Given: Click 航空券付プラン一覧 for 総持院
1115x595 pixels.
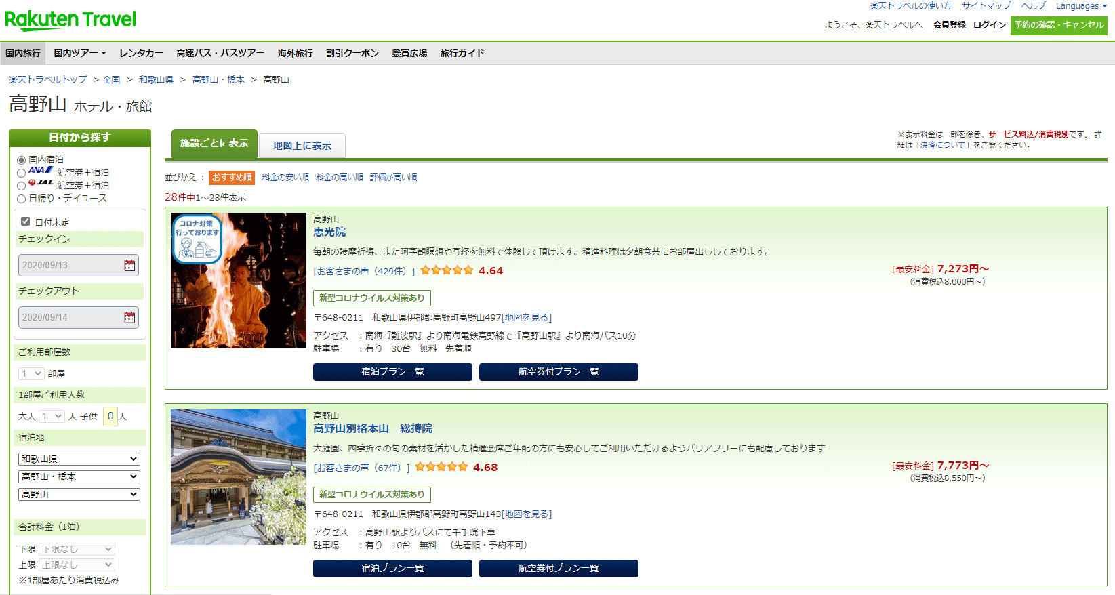Looking at the screenshot, I should (559, 569).
